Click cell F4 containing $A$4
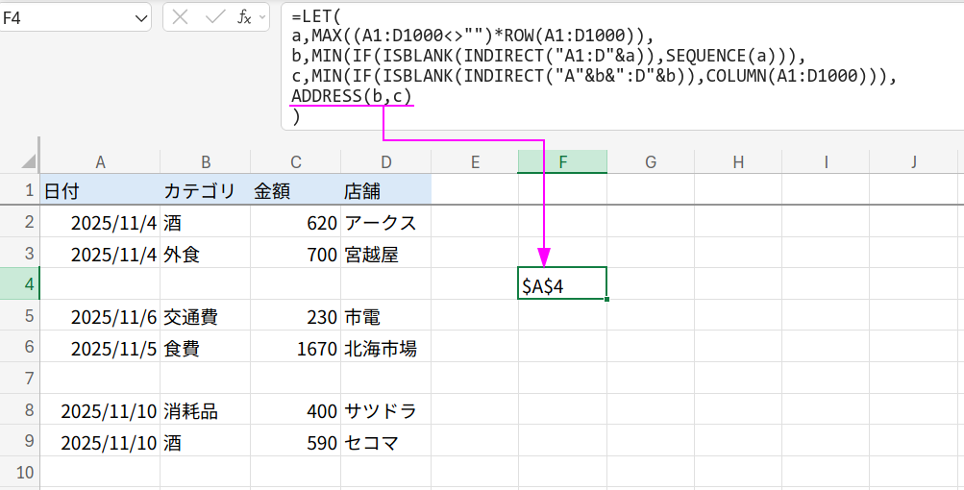 (x=562, y=284)
